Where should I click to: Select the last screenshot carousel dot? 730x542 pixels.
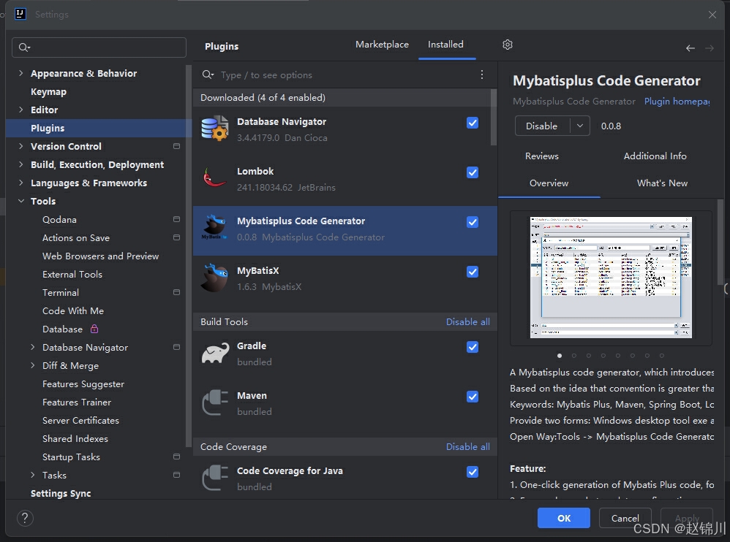(x=661, y=356)
